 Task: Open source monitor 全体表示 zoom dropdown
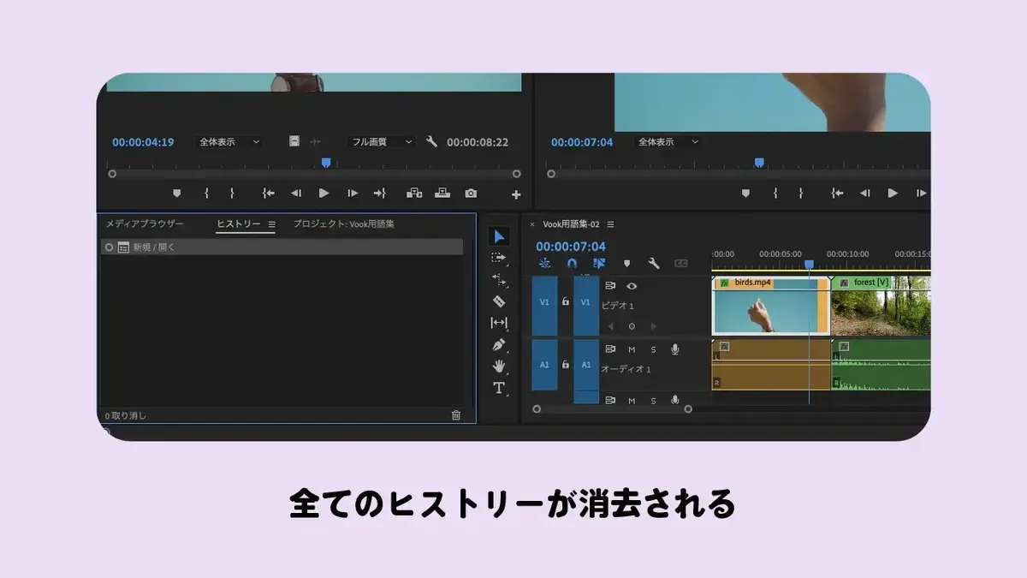(x=229, y=142)
